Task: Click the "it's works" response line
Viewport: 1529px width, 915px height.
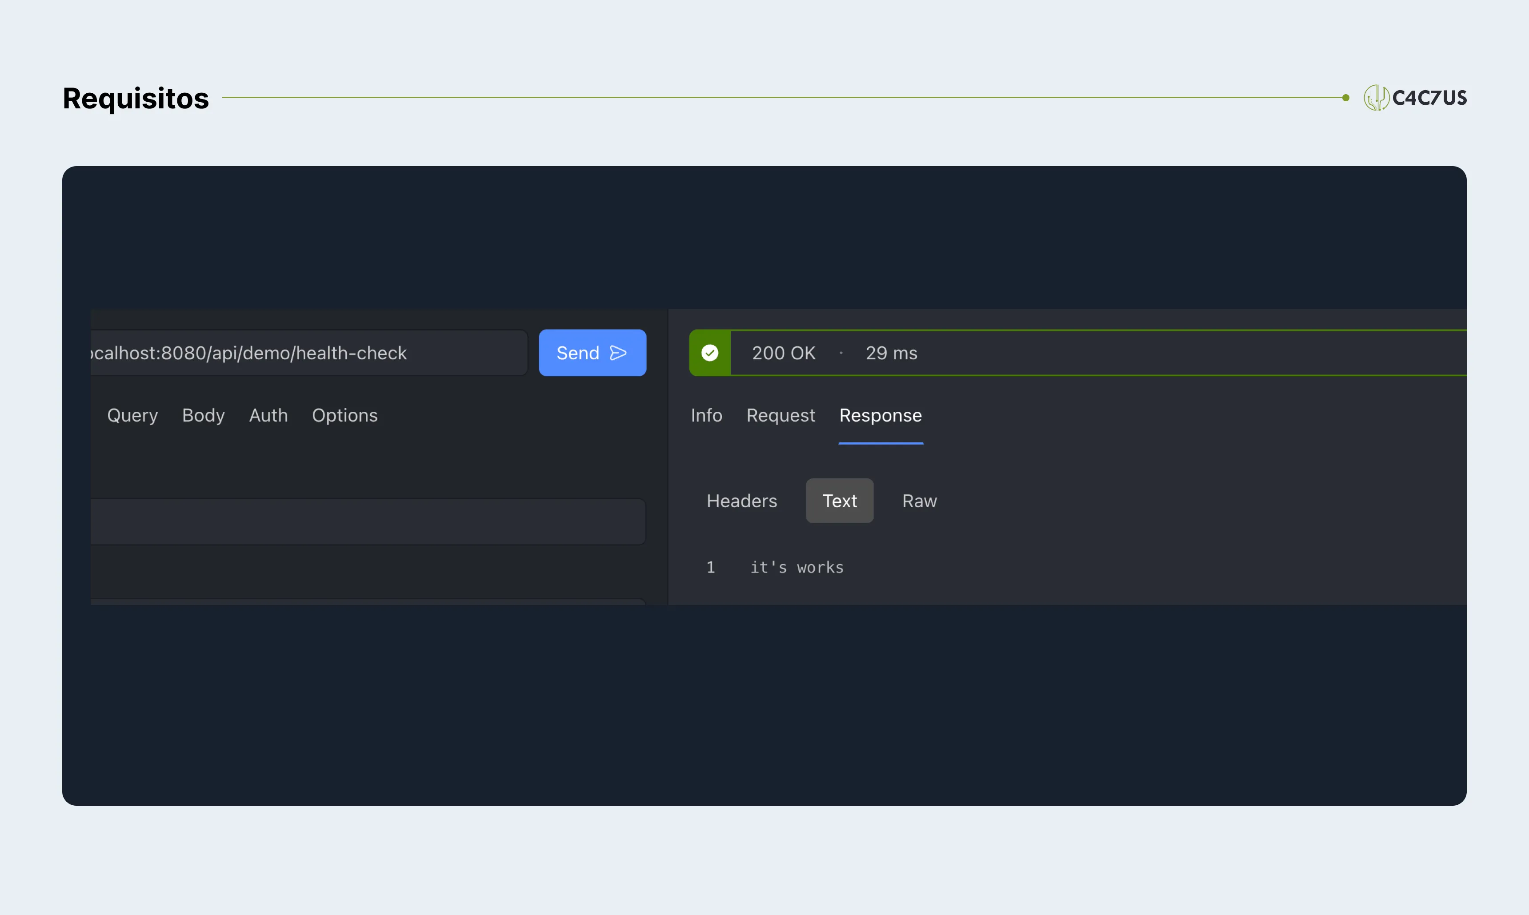Action: pyautogui.click(x=797, y=567)
